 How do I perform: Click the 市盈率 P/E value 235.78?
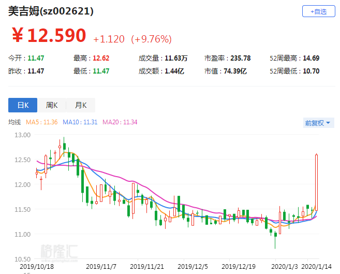click(x=241, y=58)
